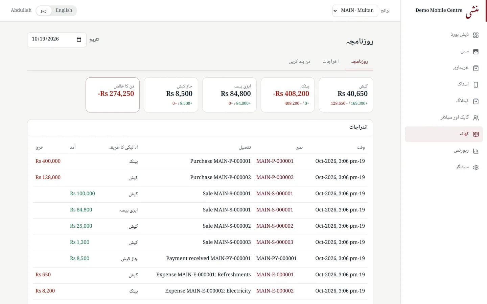Click the MAIN-S-000002 link
487x304 pixels.
click(x=275, y=226)
